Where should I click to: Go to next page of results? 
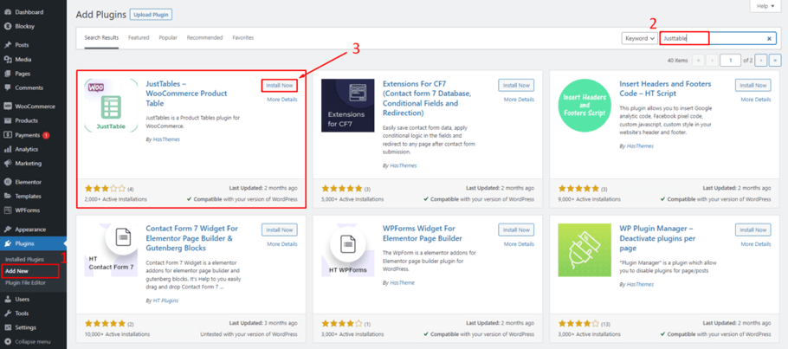click(x=761, y=61)
